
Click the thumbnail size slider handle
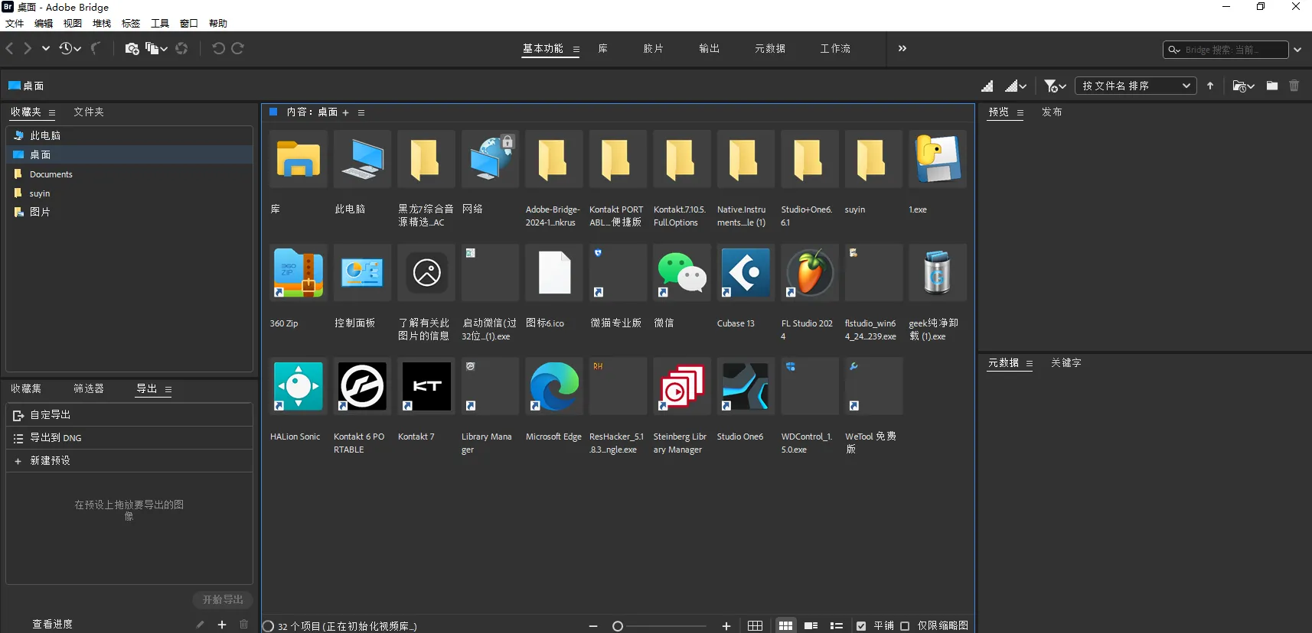[x=618, y=626]
